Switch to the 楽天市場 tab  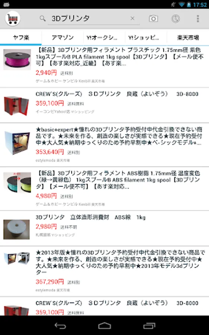[188, 38]
